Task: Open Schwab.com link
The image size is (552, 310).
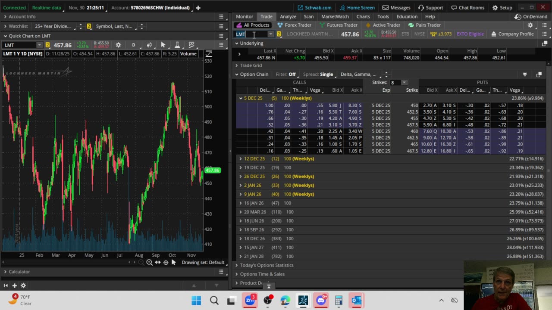Action: point(314,8)
